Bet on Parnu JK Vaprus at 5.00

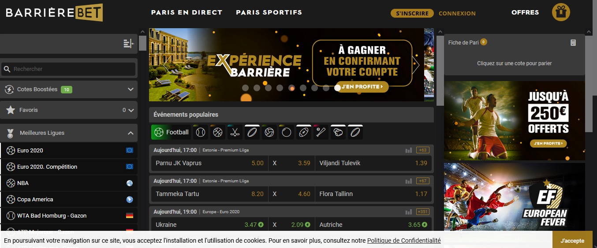point(209,163)
